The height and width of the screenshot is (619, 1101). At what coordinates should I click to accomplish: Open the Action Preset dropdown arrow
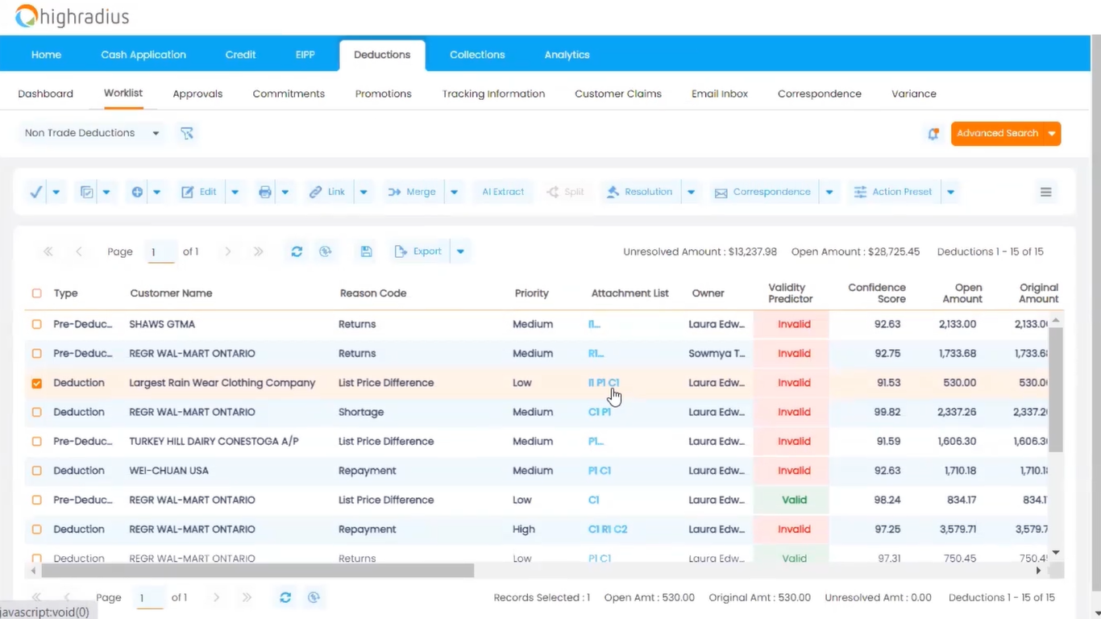coord(950,191)
